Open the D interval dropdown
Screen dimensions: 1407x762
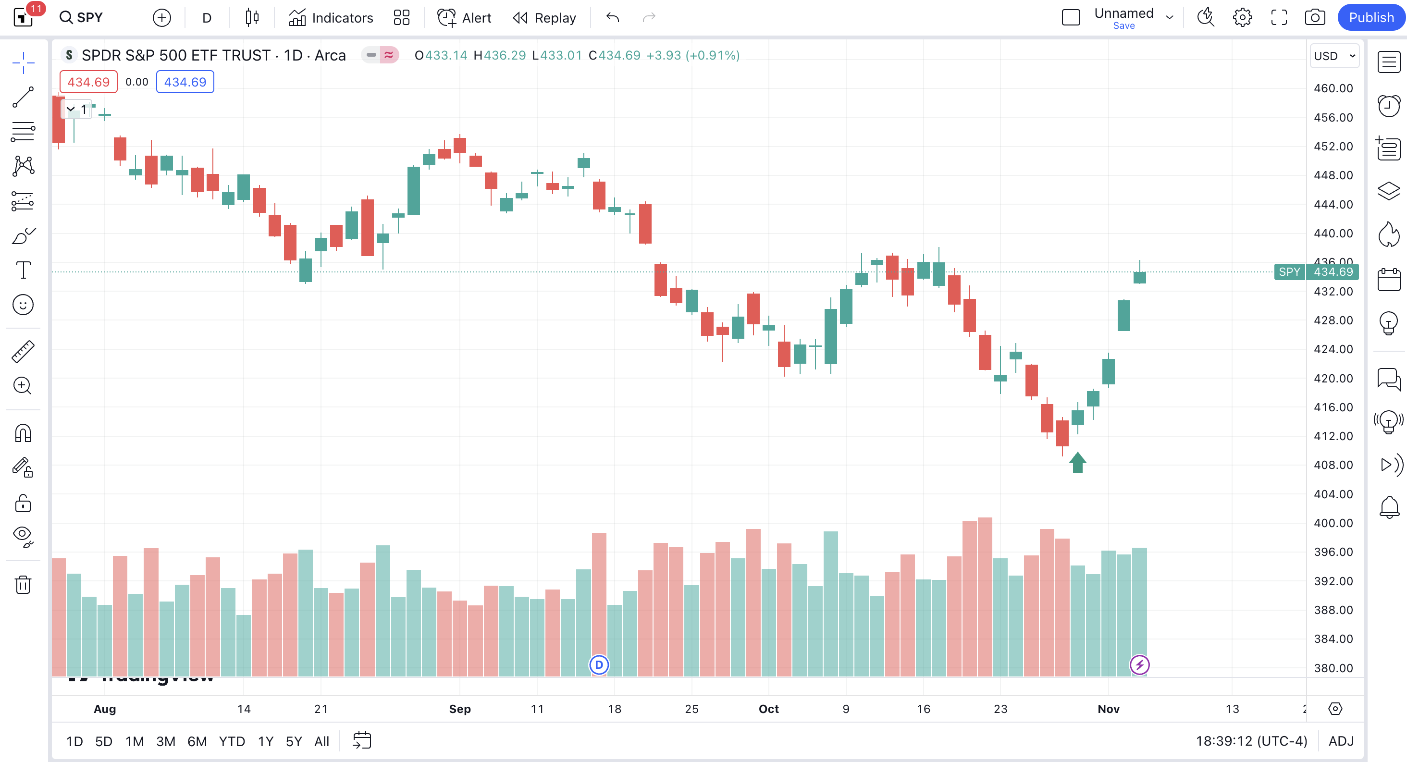(206, 17)
